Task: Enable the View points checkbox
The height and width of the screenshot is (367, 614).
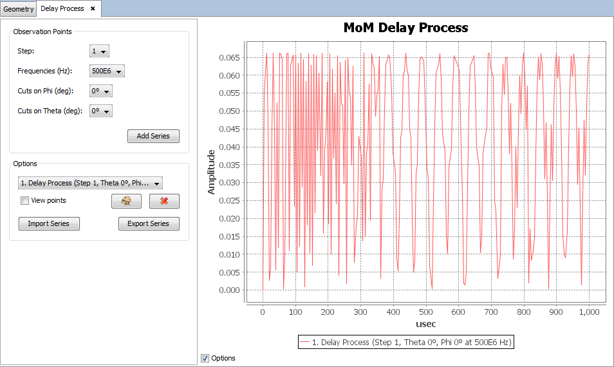Action: pyautogui.click(x=25, y=201)
